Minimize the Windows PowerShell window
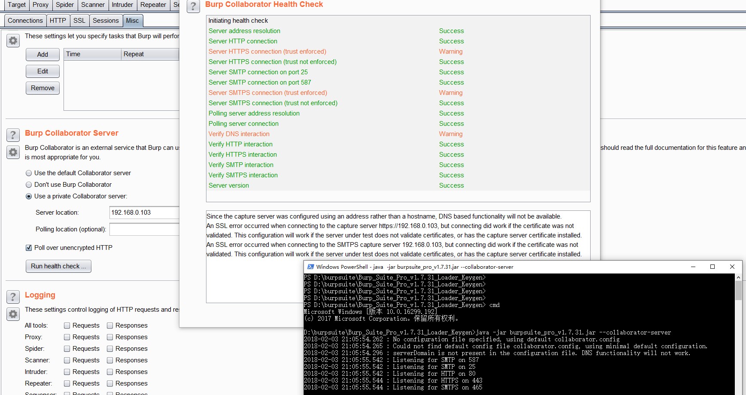 (693, 267)
